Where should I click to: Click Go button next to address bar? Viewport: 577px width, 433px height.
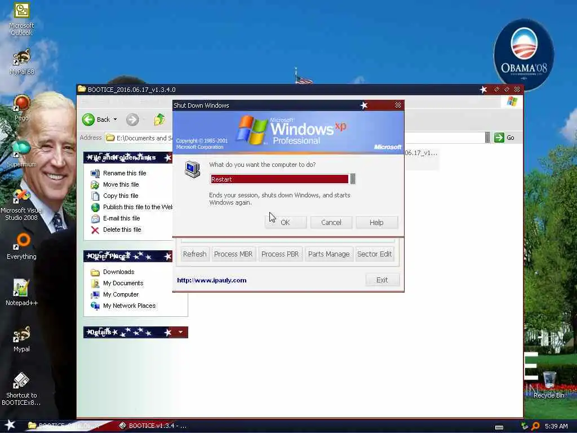pos(504,138)
